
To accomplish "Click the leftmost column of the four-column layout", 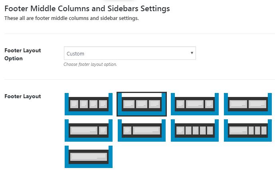I will click(x=74, y=104).
